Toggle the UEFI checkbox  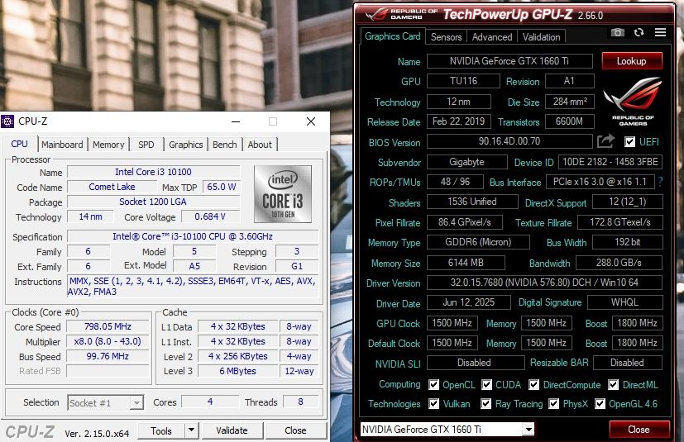click(x=629, y=141)
